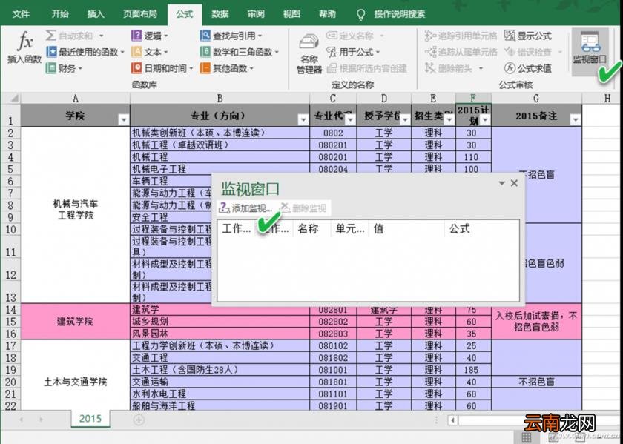Select cell 水利水电工程

click(220, 394)
